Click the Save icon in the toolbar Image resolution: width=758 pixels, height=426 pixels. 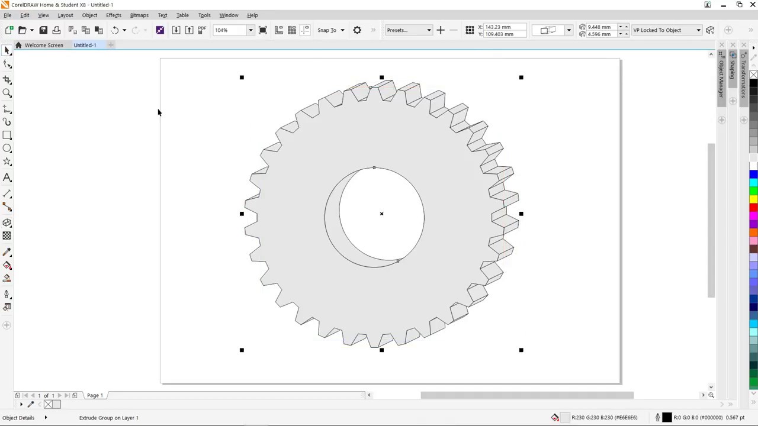pyautogui.click(x=43, y=30)
